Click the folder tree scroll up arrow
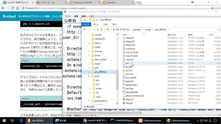The width and height of the screenshot is (221, 124). coord(117,34)
